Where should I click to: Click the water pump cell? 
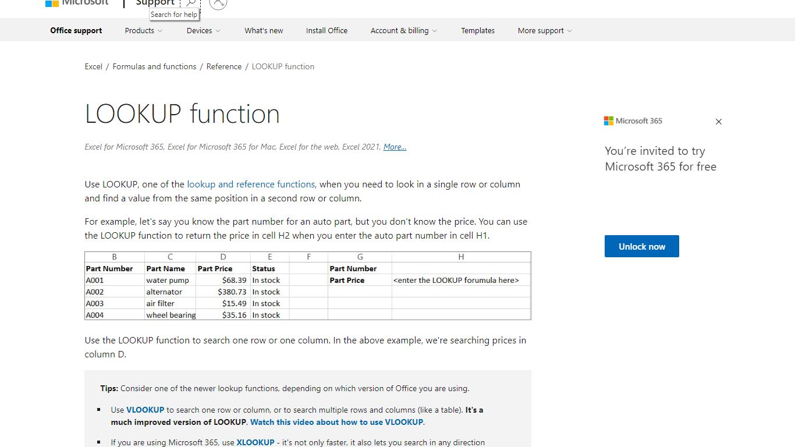click(171, 280)
